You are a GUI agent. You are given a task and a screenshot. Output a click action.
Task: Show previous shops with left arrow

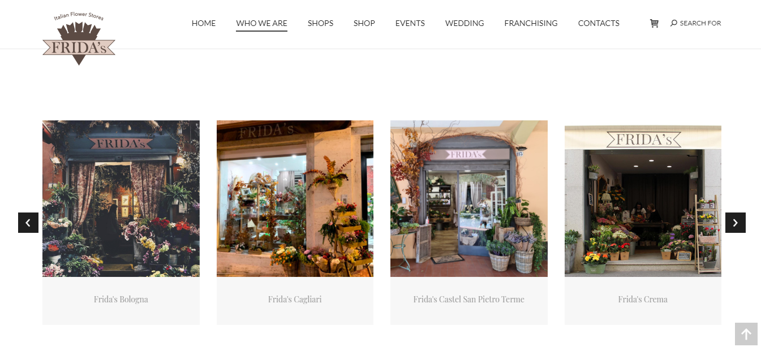point(28,223)
